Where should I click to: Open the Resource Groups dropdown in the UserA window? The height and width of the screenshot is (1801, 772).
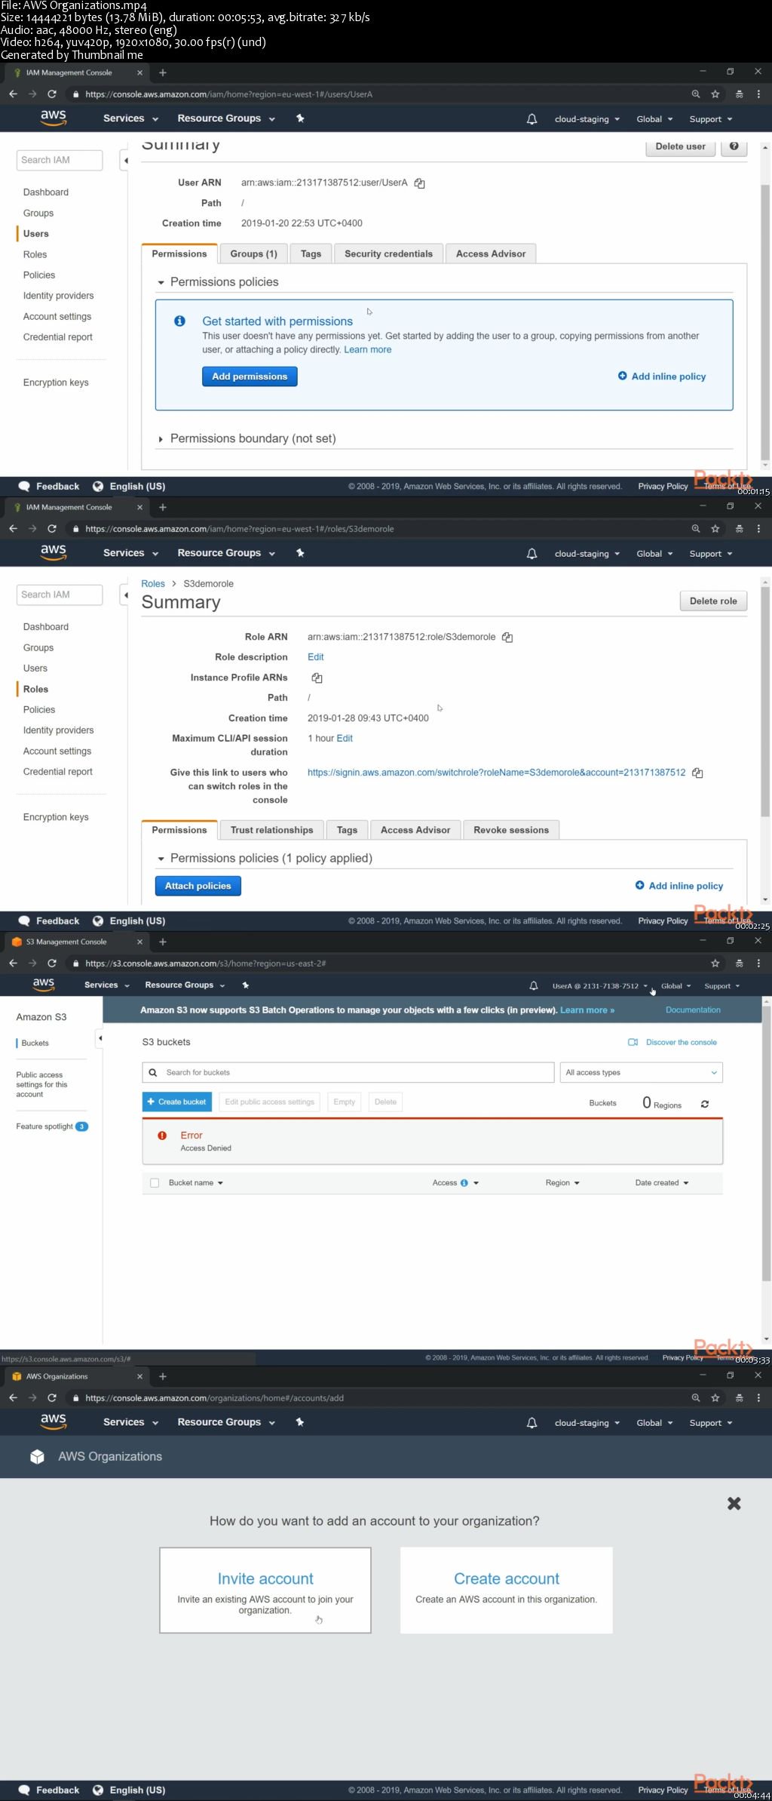point(226,118)
